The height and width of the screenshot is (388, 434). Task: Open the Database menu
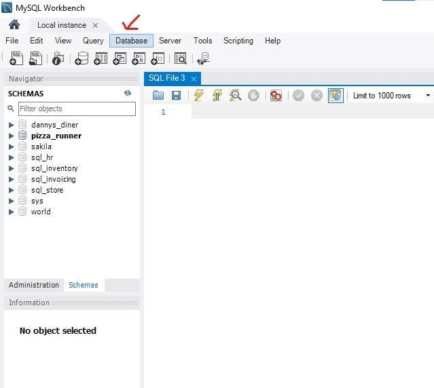(x=131, y=41)
